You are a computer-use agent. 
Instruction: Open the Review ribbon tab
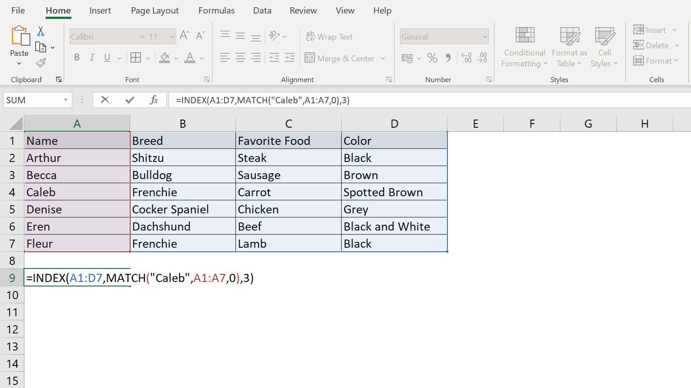[303, 10]
